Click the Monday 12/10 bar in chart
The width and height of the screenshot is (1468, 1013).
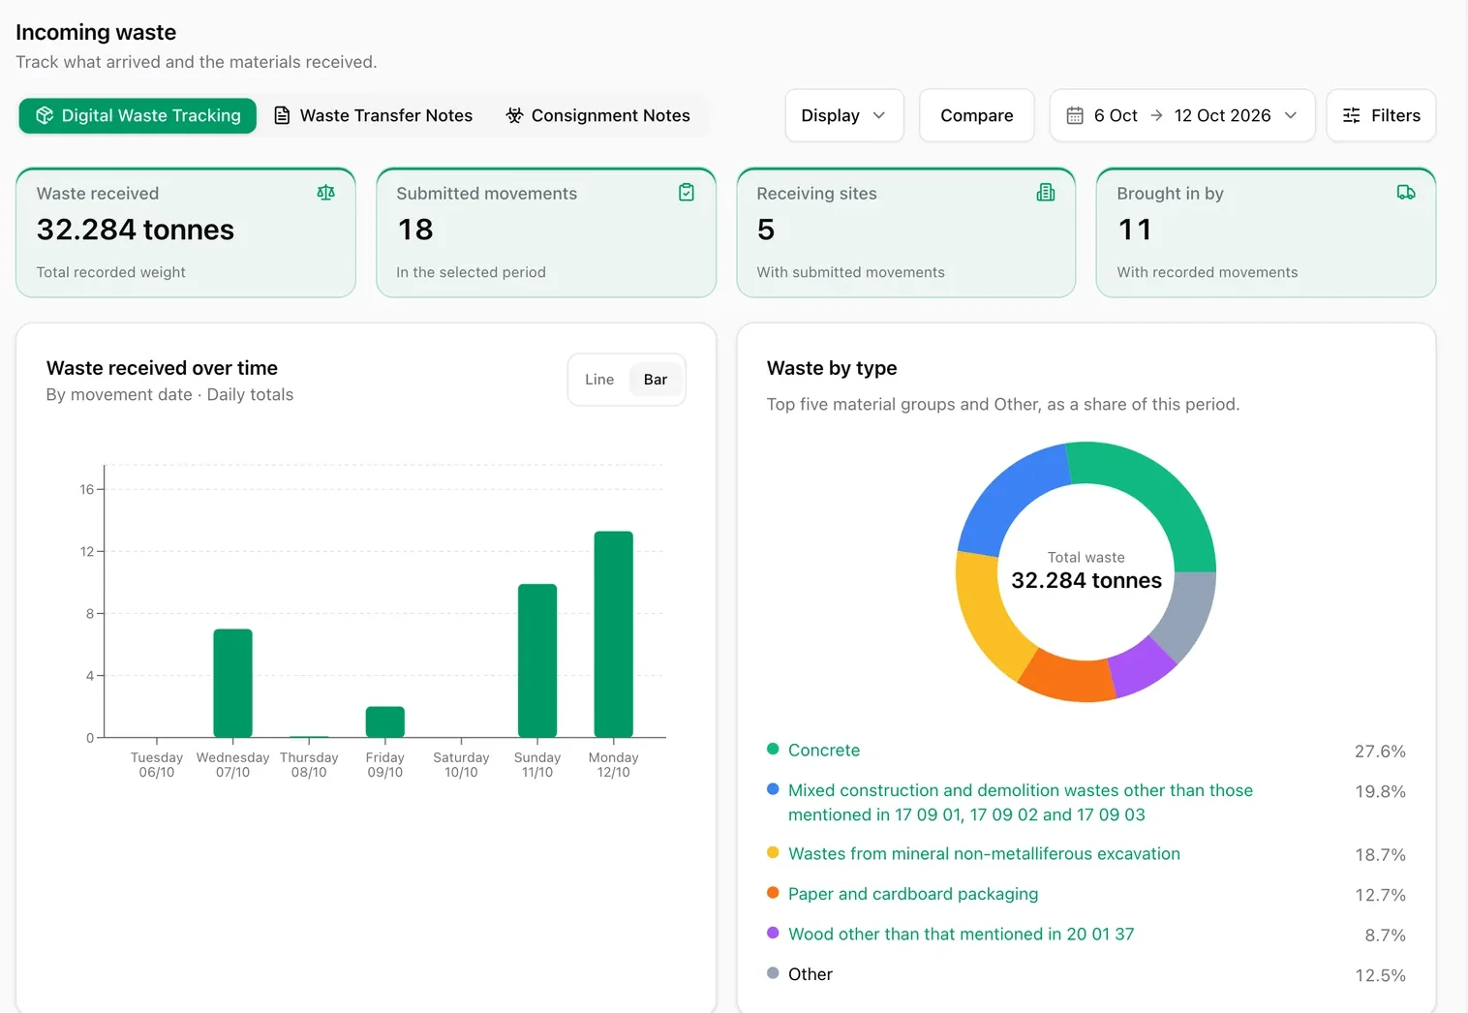coord(614,634)
